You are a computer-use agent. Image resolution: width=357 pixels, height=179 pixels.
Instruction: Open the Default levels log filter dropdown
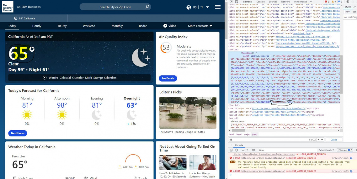coord(326,150)
